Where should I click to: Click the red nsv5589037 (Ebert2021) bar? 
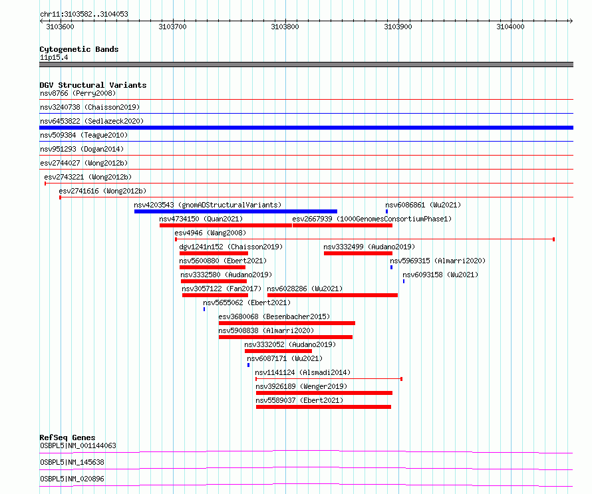[x=323, y=407]
